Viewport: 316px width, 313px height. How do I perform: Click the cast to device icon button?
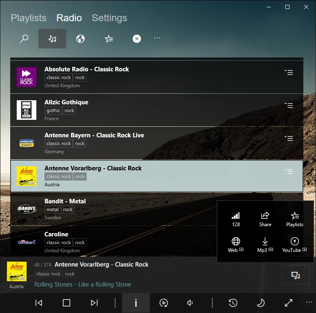(296, 275)
